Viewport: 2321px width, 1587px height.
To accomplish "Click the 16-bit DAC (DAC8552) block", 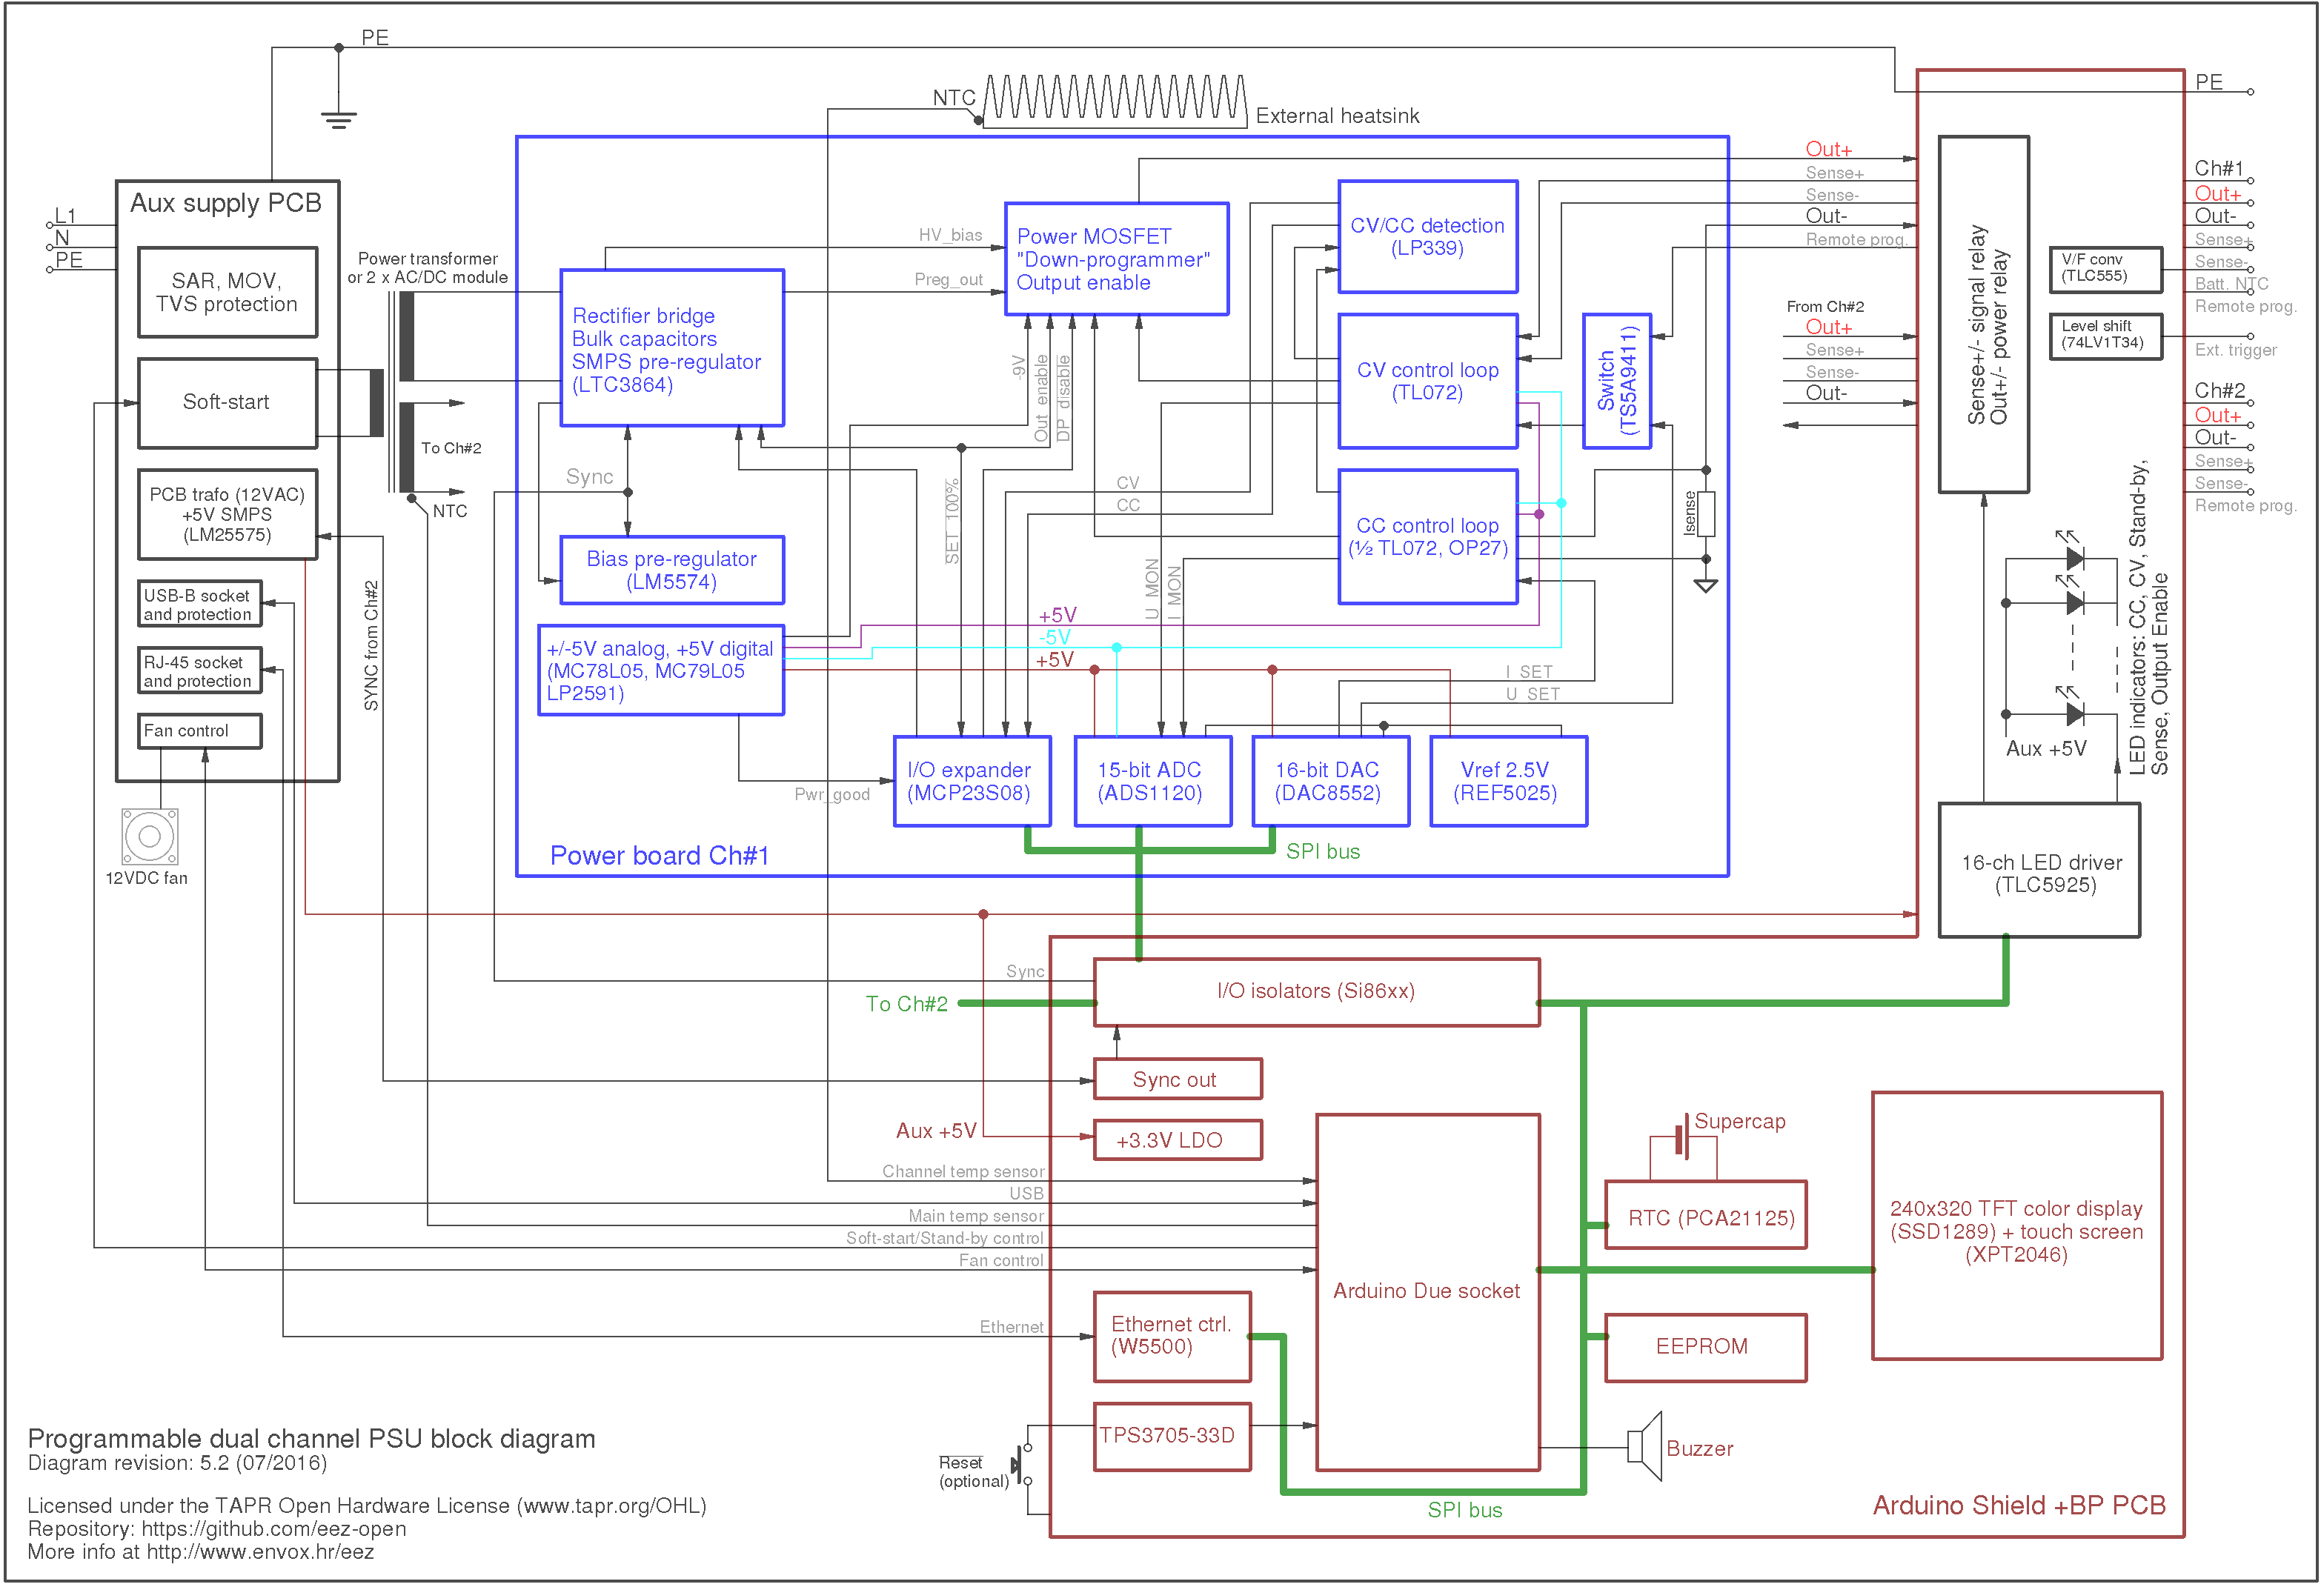I will 1330,781.
